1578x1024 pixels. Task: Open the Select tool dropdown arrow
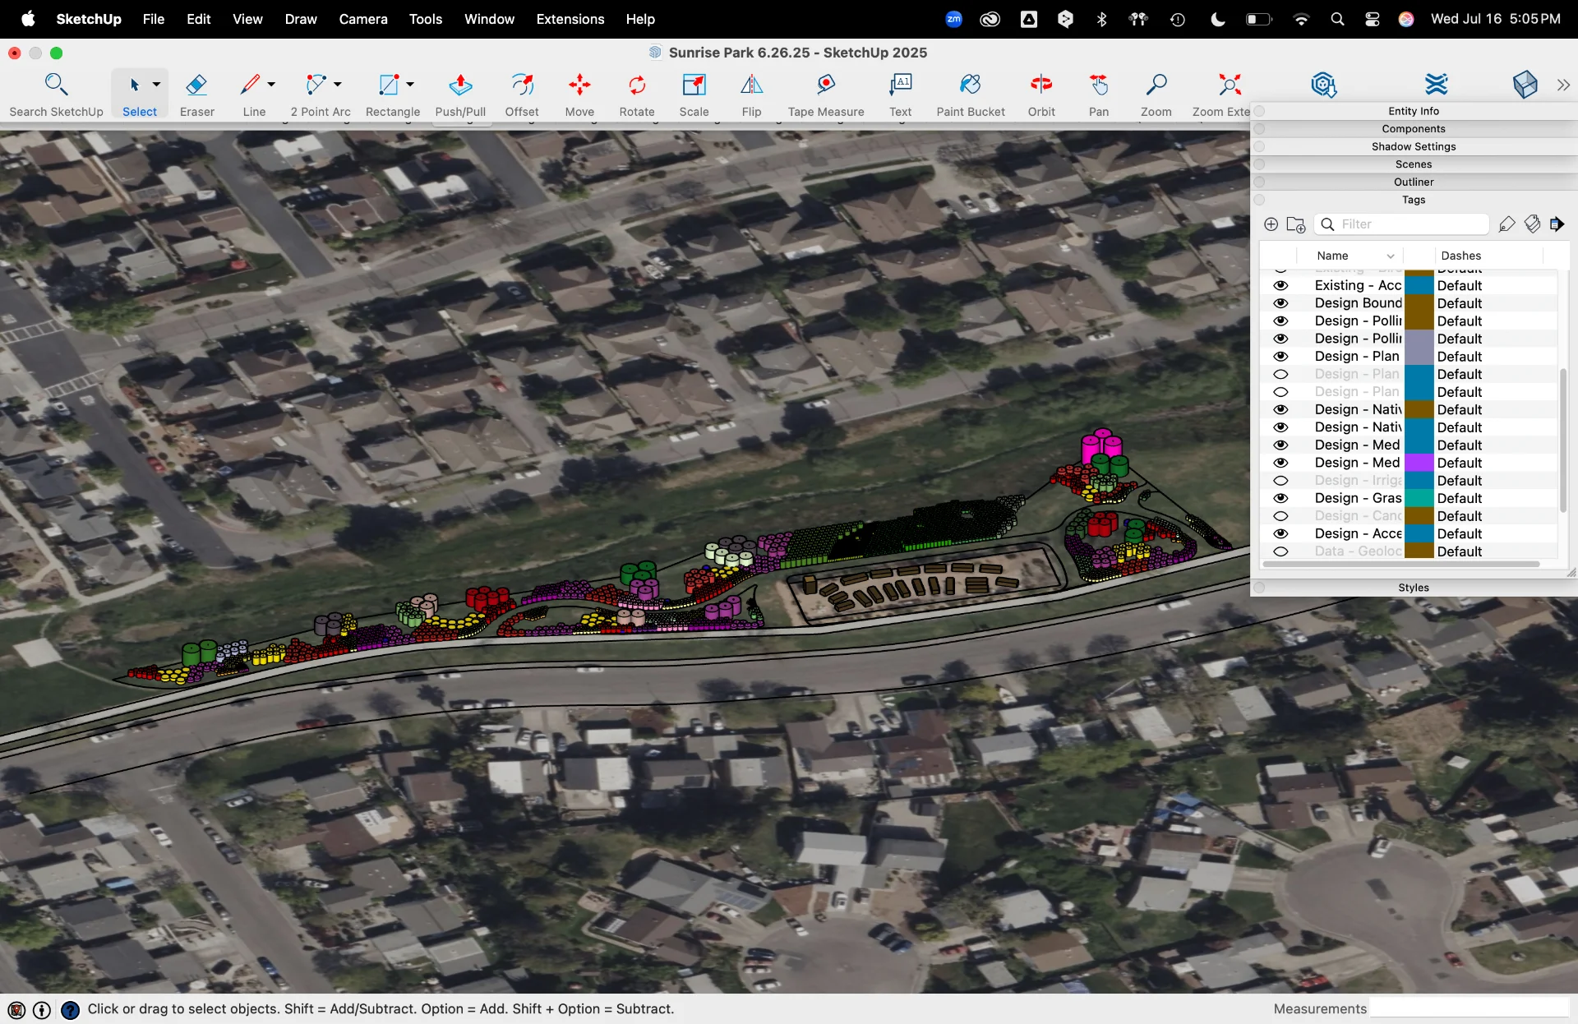click(x=156, y=85)
